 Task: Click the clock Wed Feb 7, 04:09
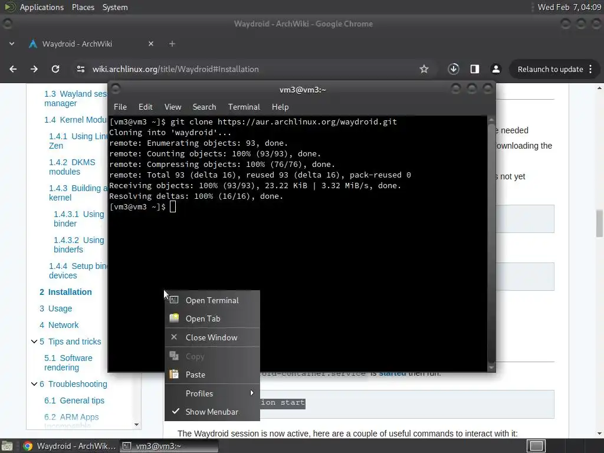(x=569, y=7)
